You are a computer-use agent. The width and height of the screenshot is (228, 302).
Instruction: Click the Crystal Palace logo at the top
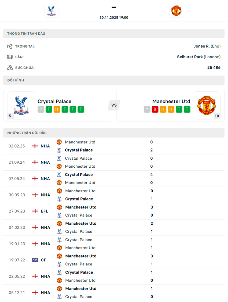pyautogui.click(x=51, y=11)
